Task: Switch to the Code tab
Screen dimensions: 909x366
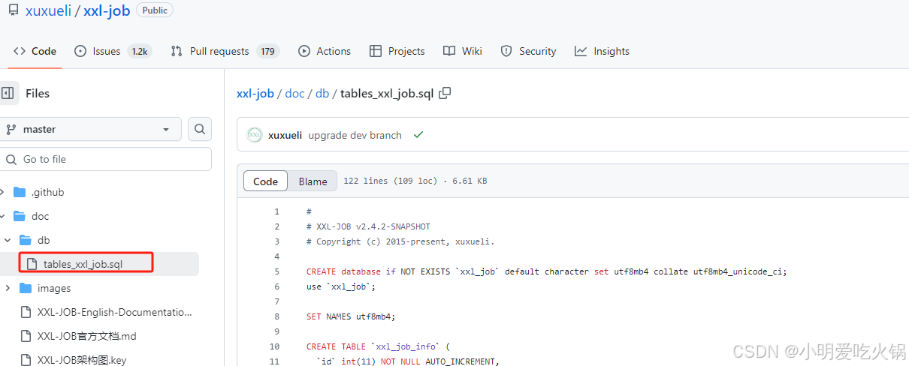Action: click(x=35, y=51)
